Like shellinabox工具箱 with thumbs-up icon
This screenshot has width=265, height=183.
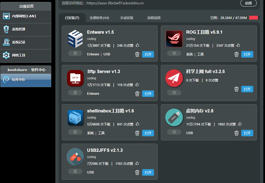[x=137, y=124]
